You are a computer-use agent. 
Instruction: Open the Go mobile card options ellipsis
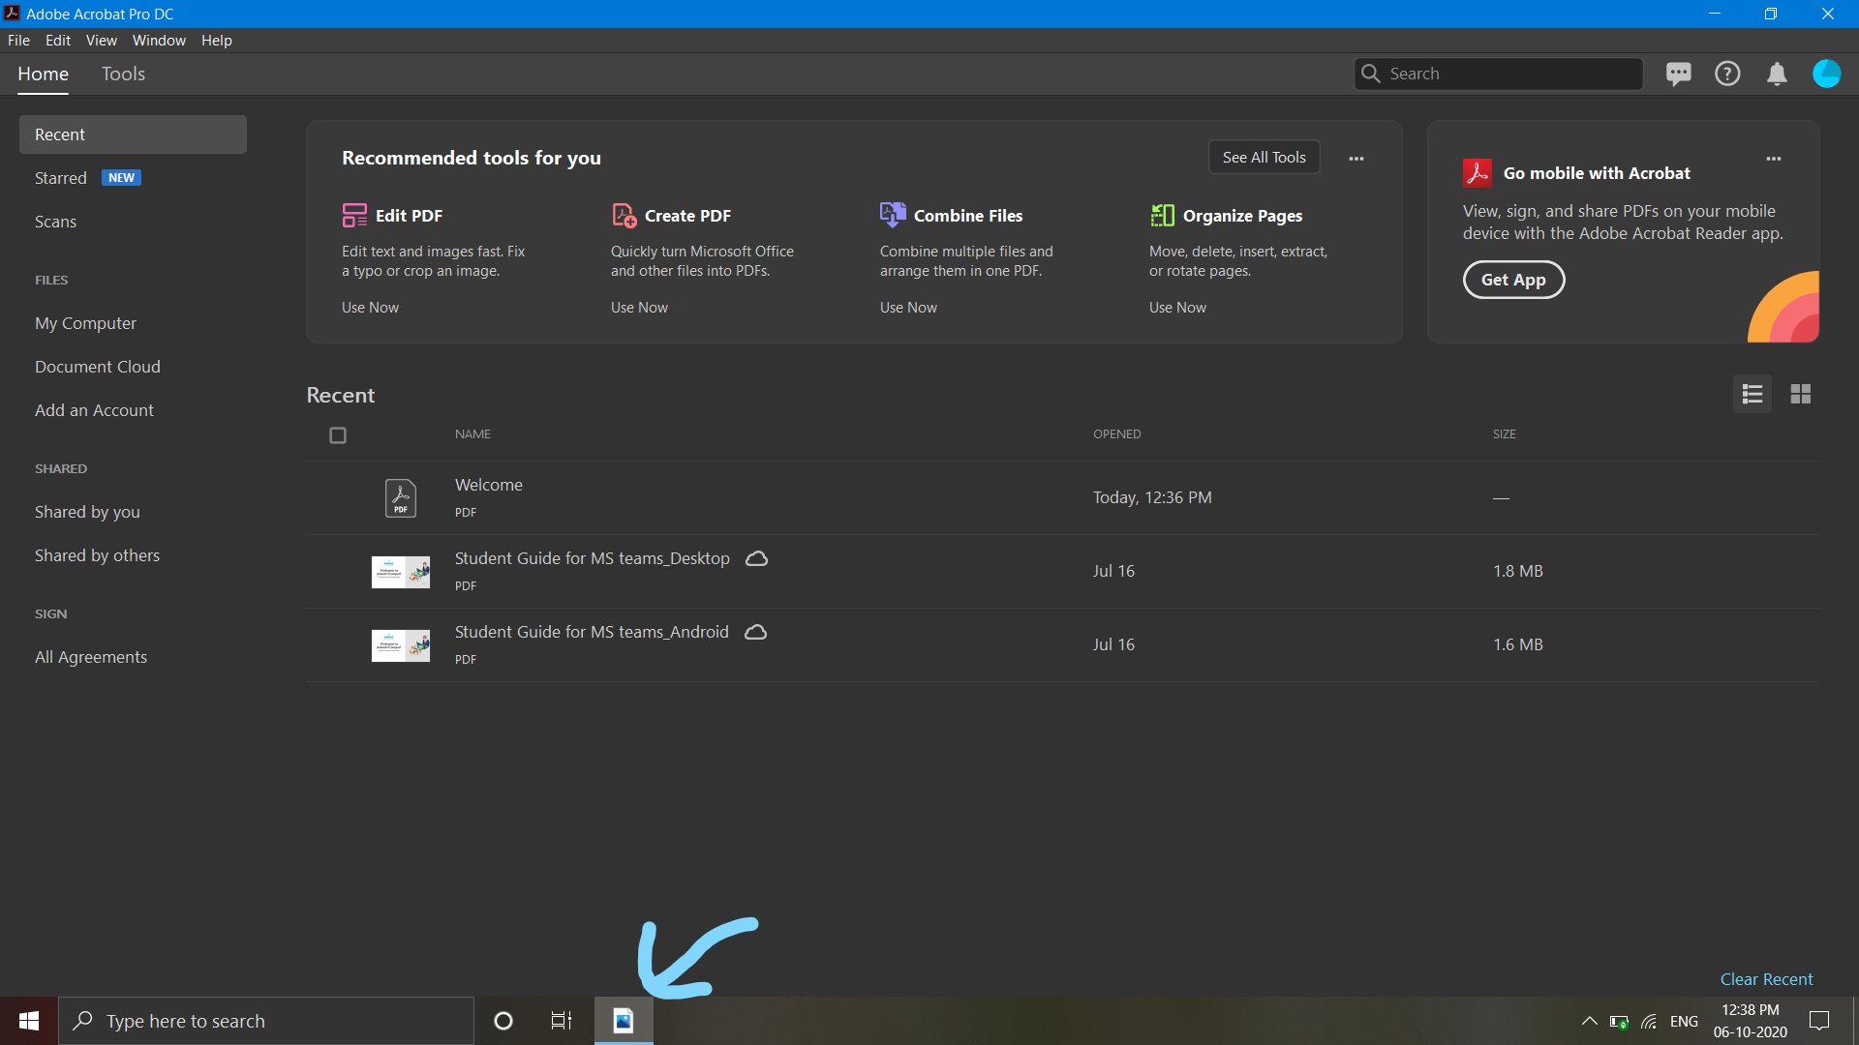pyautogui.click(x=1773, y=158)
